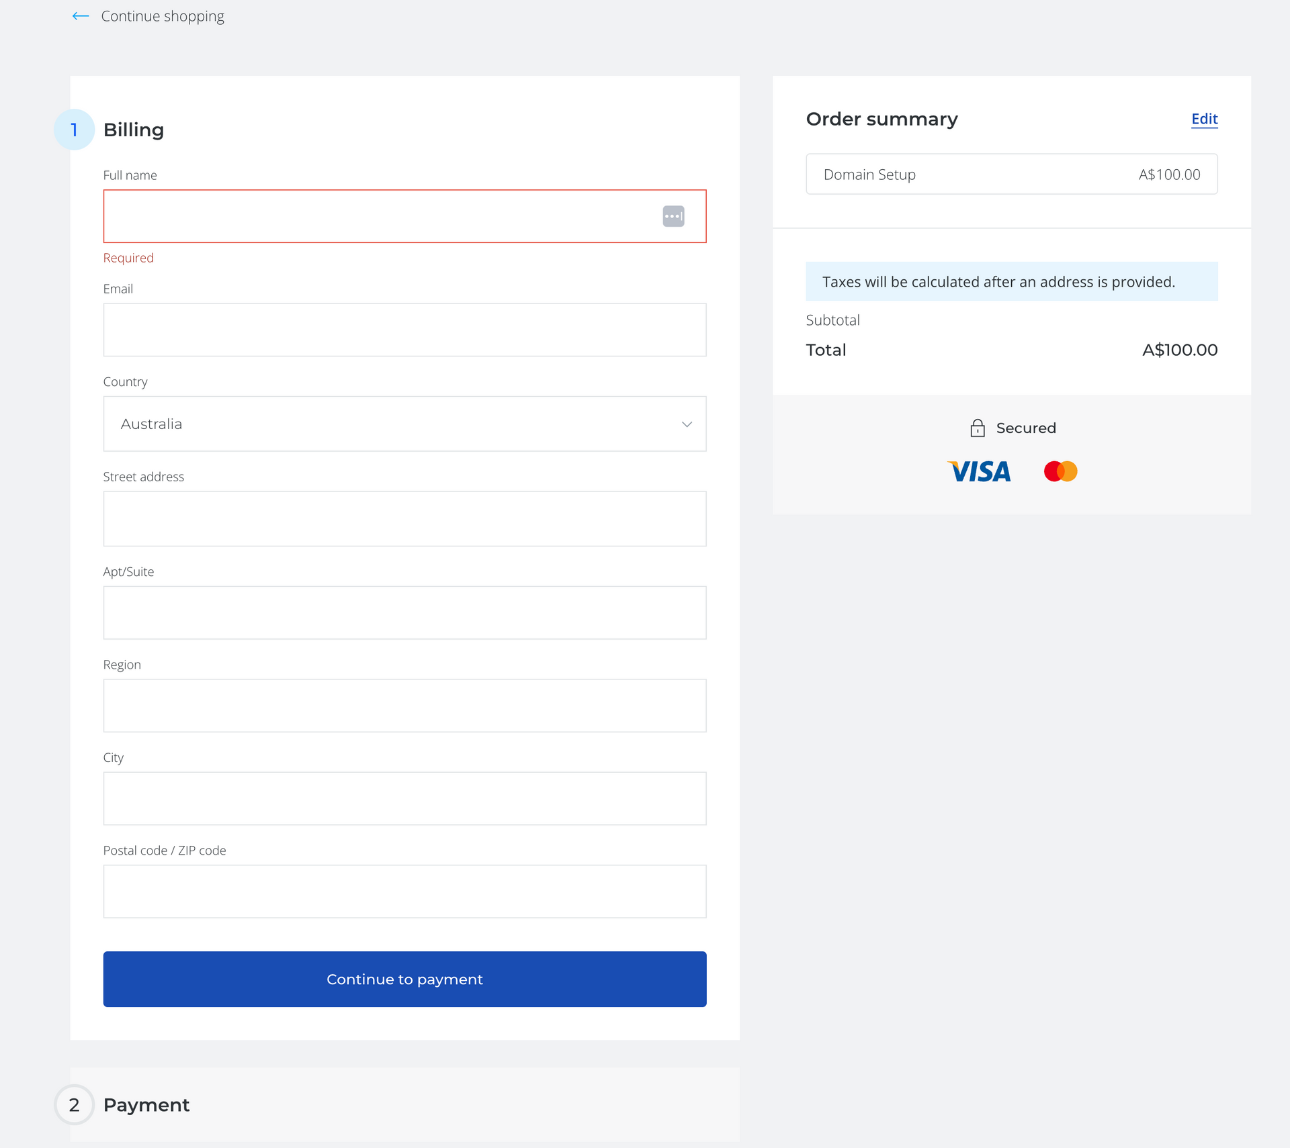Click the Total label
The height and width of the screenshot is (1148, 1290).
point(826,350)
